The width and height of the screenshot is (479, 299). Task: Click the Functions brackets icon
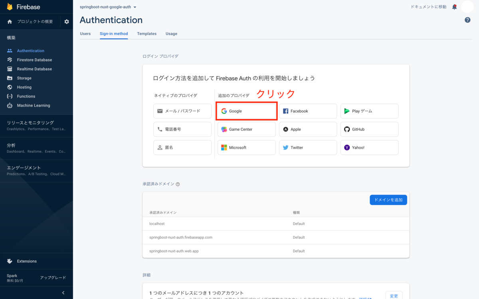point(10,96)
